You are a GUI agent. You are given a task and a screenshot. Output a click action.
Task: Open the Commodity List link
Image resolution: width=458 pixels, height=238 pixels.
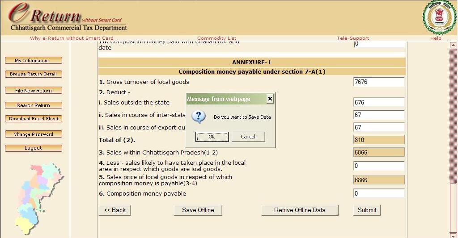(216, 38)
